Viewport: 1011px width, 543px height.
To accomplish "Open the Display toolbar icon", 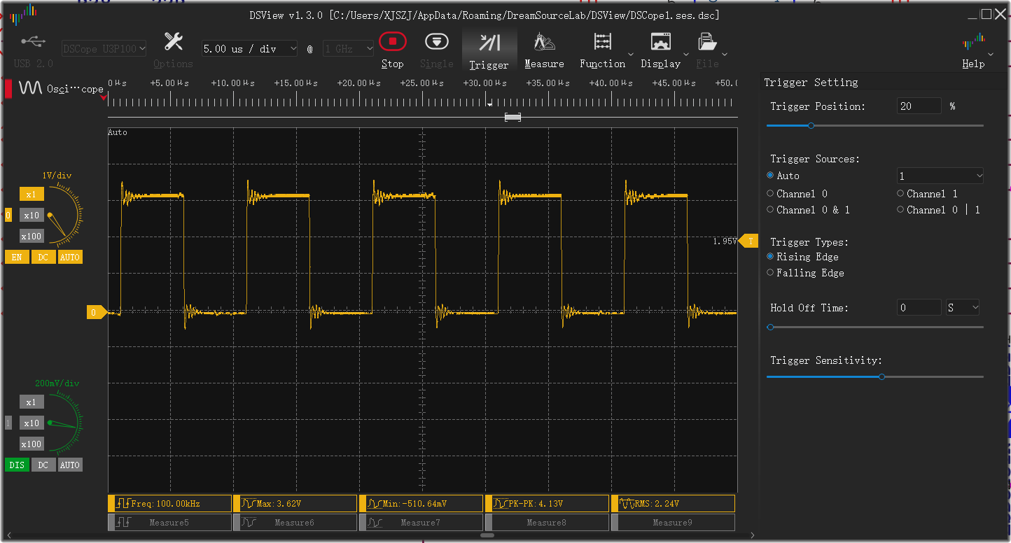I will pyautogui.click(x=660, y=43).
